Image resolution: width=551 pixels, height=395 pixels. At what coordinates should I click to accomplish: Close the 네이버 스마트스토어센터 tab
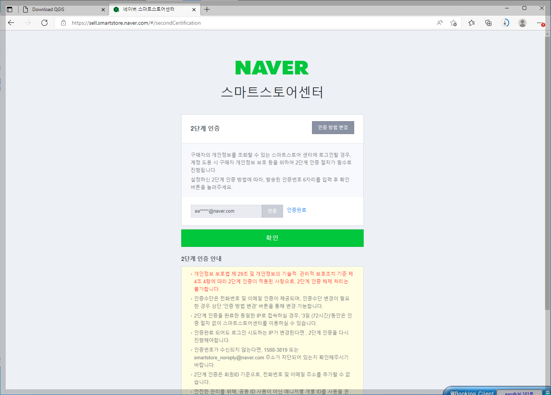(194, 9)
